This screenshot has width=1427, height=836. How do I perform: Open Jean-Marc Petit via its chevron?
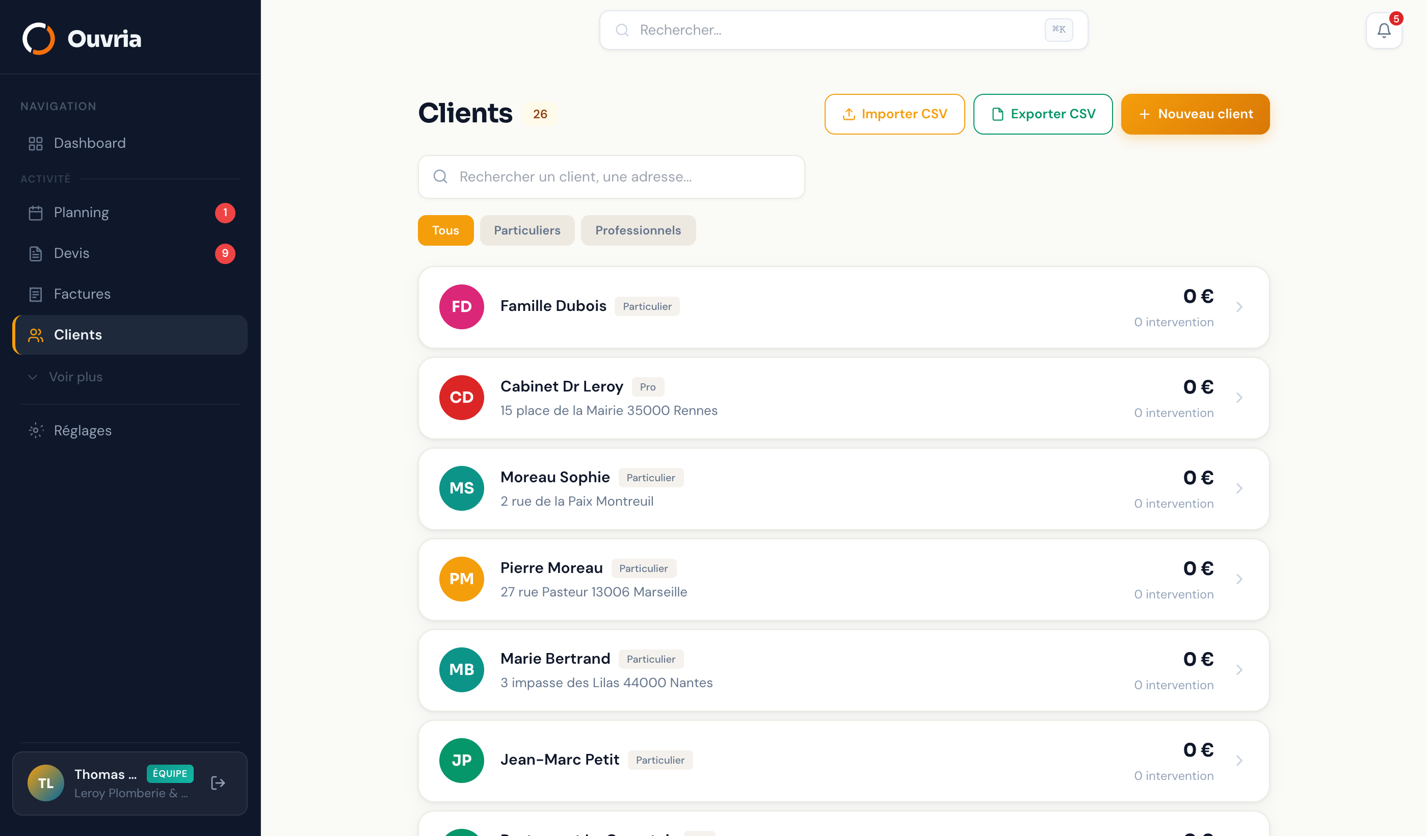coord(1239,760)
